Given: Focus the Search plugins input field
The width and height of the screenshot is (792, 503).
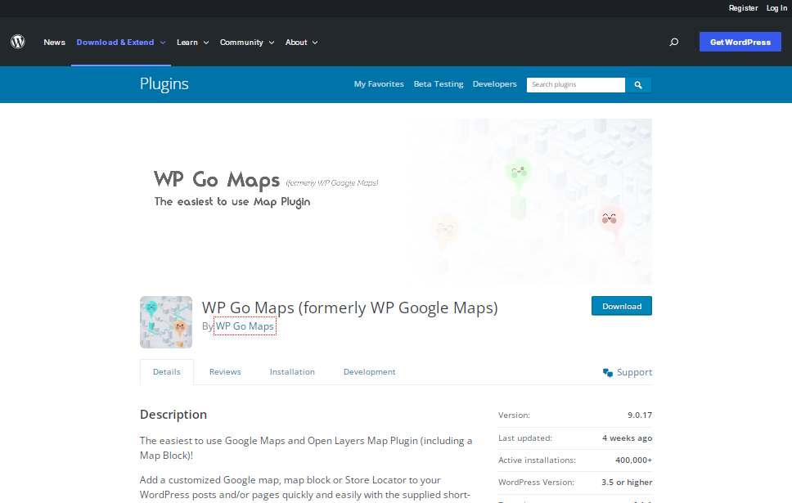Looking at the screenshot, I should click(x=576, y=85).
